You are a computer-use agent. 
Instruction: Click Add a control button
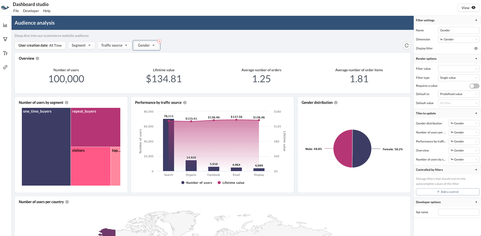click(447, 192)
